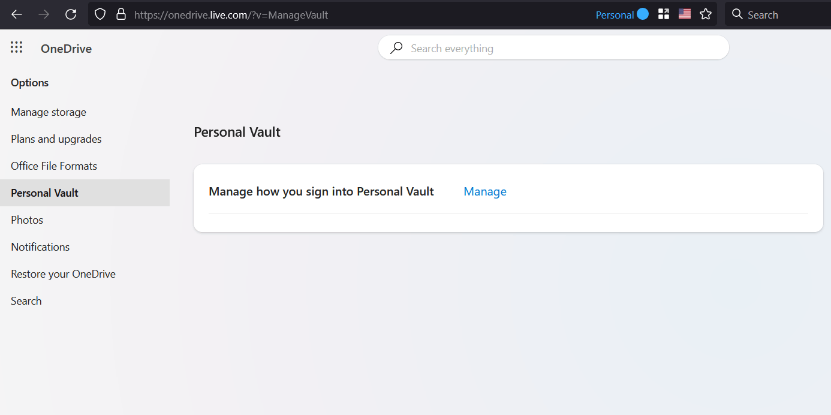Open the shield tracking protection icon
831x415 pixels.
click(x=100, y=14)
